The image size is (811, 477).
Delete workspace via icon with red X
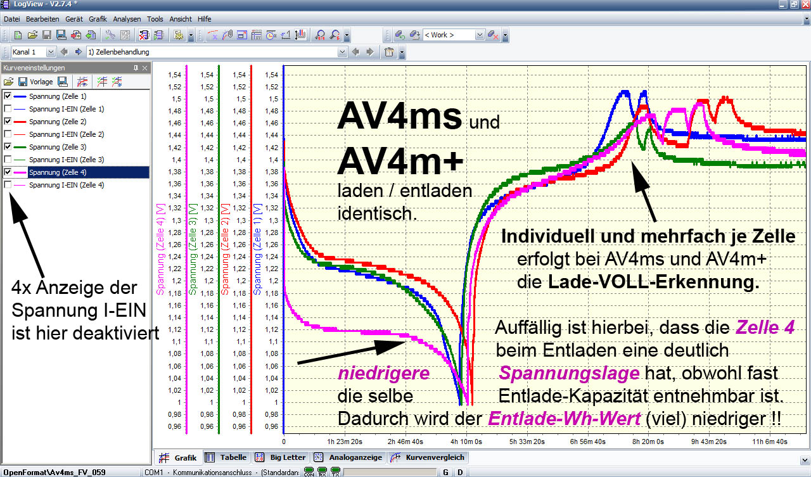point(493,35)
